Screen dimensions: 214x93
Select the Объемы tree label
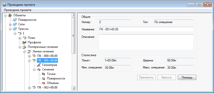[x=53, y=83]
